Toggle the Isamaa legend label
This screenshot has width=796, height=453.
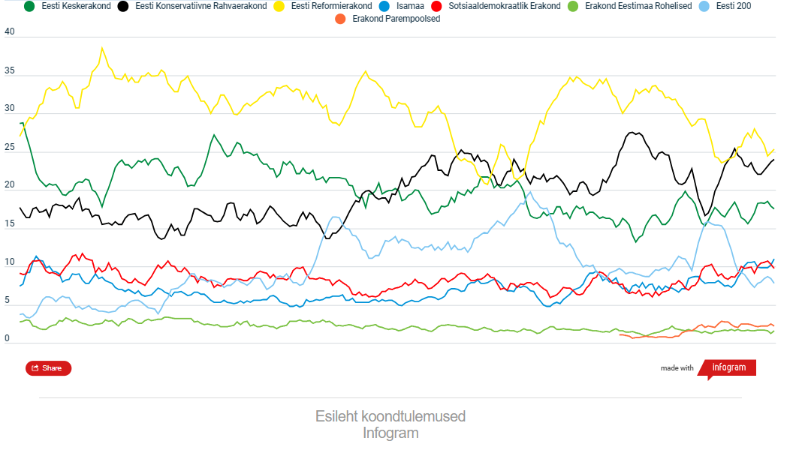click(409, 7)
